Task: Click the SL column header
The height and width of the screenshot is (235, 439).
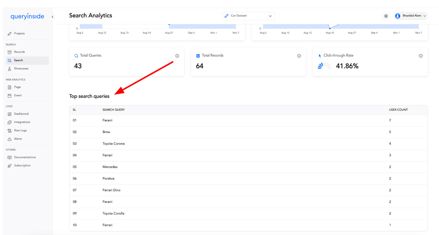Action: (74, 110)
